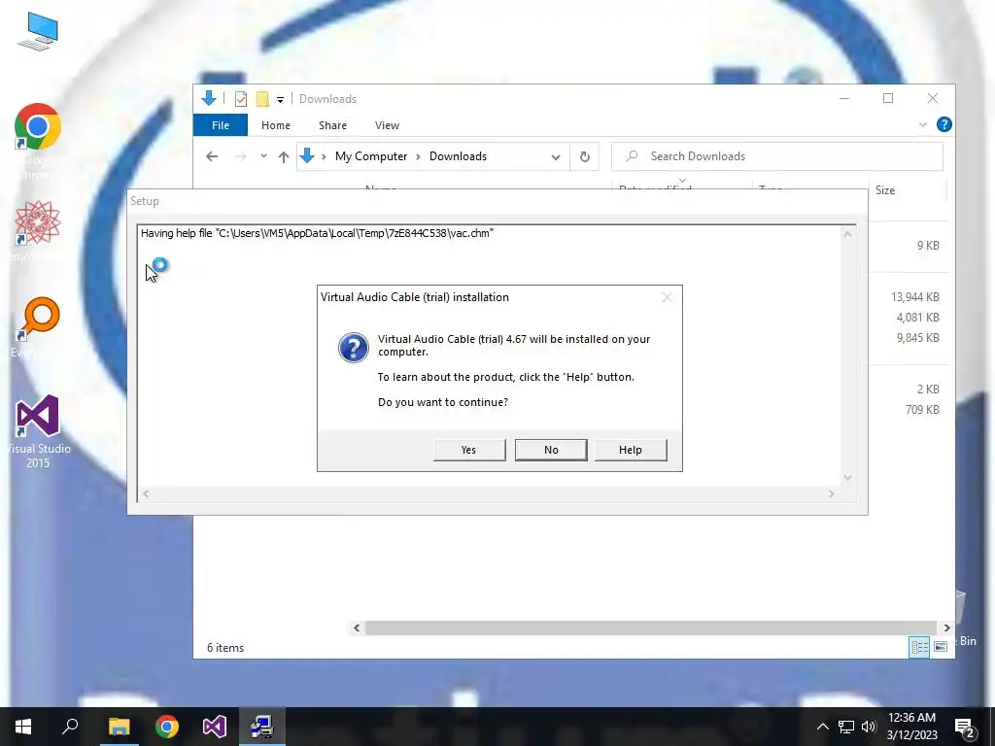Select the 13,944 KB file size entry
995x746 pixels.
click(x=914, y=297)
